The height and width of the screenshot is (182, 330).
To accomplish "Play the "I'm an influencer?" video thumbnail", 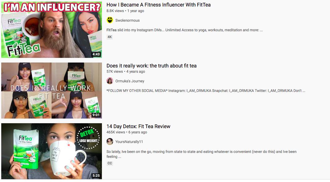I will coord(52,30).
